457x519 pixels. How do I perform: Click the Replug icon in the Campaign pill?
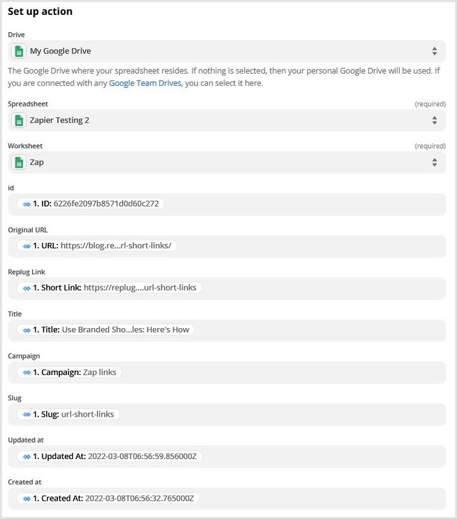point(27,372)
